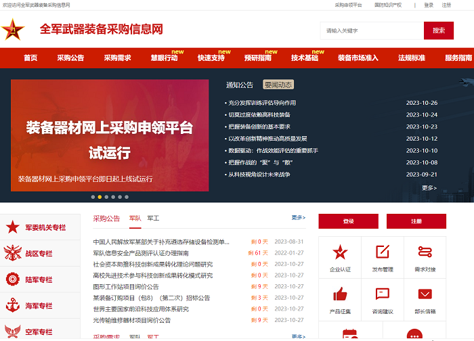
Task: Select 军队 tab under 采购公告
Action: point(135,218)
